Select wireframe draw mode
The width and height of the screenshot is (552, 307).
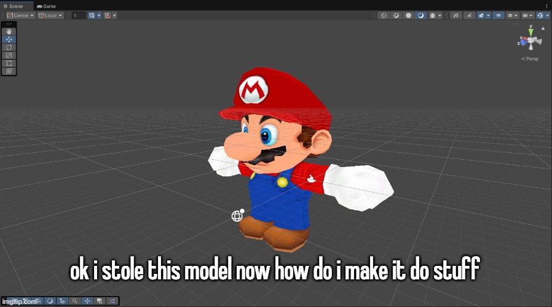pyautogui.click(x=384, y=15)
